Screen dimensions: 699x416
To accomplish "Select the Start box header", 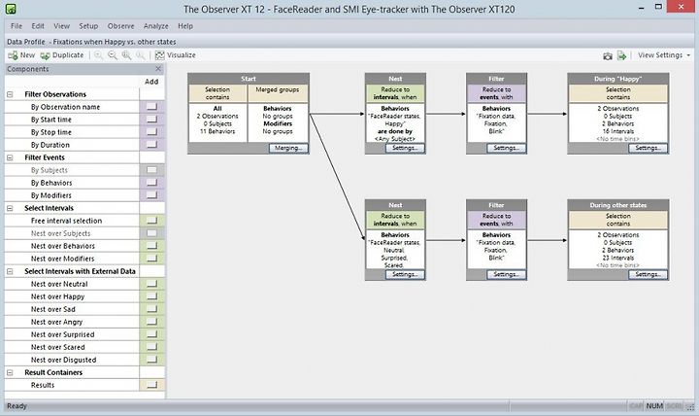I will [x=249, y=79].
